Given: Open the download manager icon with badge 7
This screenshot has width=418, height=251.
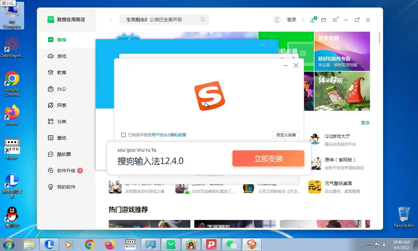Looking at the screenshot, I should 313,19.
